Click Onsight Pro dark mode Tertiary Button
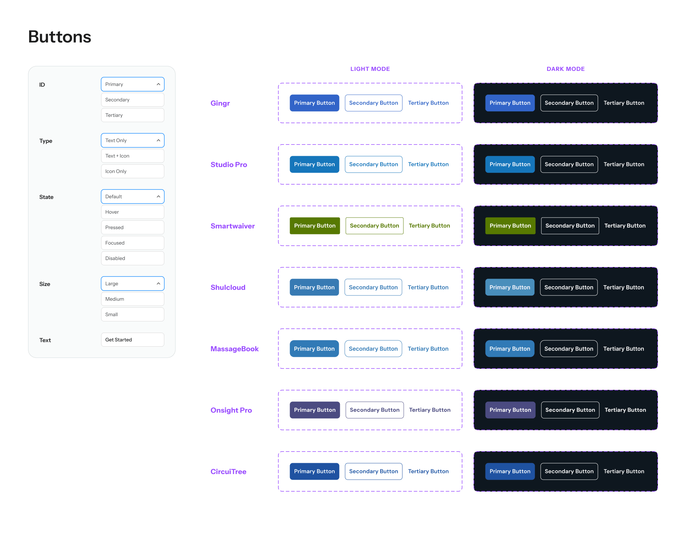The image size is (686, 553). 625,410
